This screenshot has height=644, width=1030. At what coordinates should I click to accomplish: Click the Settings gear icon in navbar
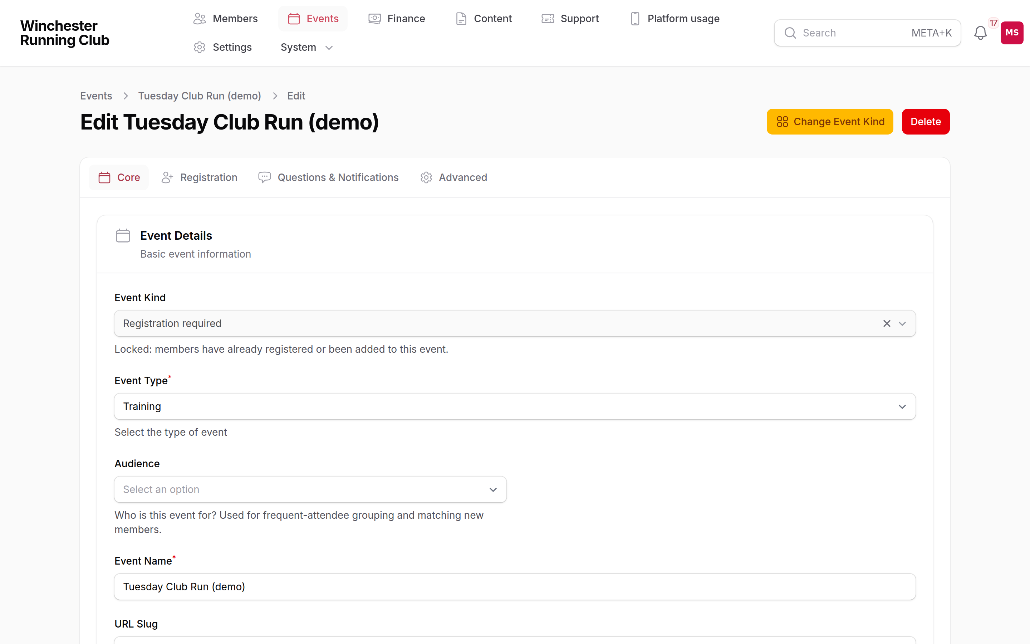point(200,47)
